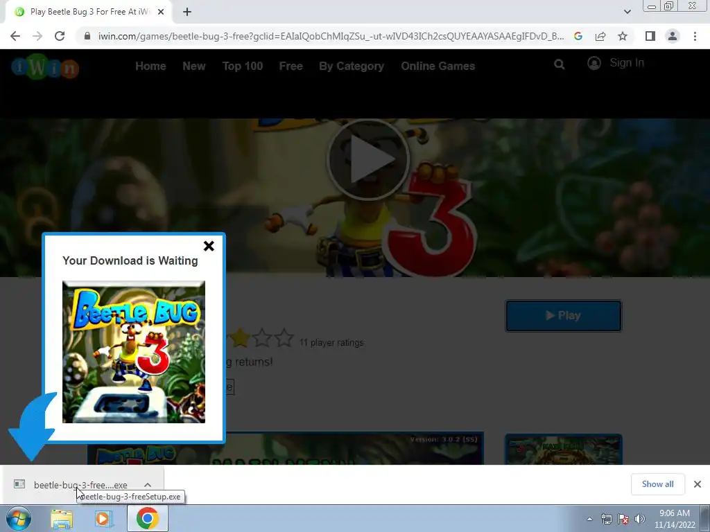Viewport: 710px width, 532px height.
Task: Click the Sign In user avatar icon
Action: pos(594,63)
